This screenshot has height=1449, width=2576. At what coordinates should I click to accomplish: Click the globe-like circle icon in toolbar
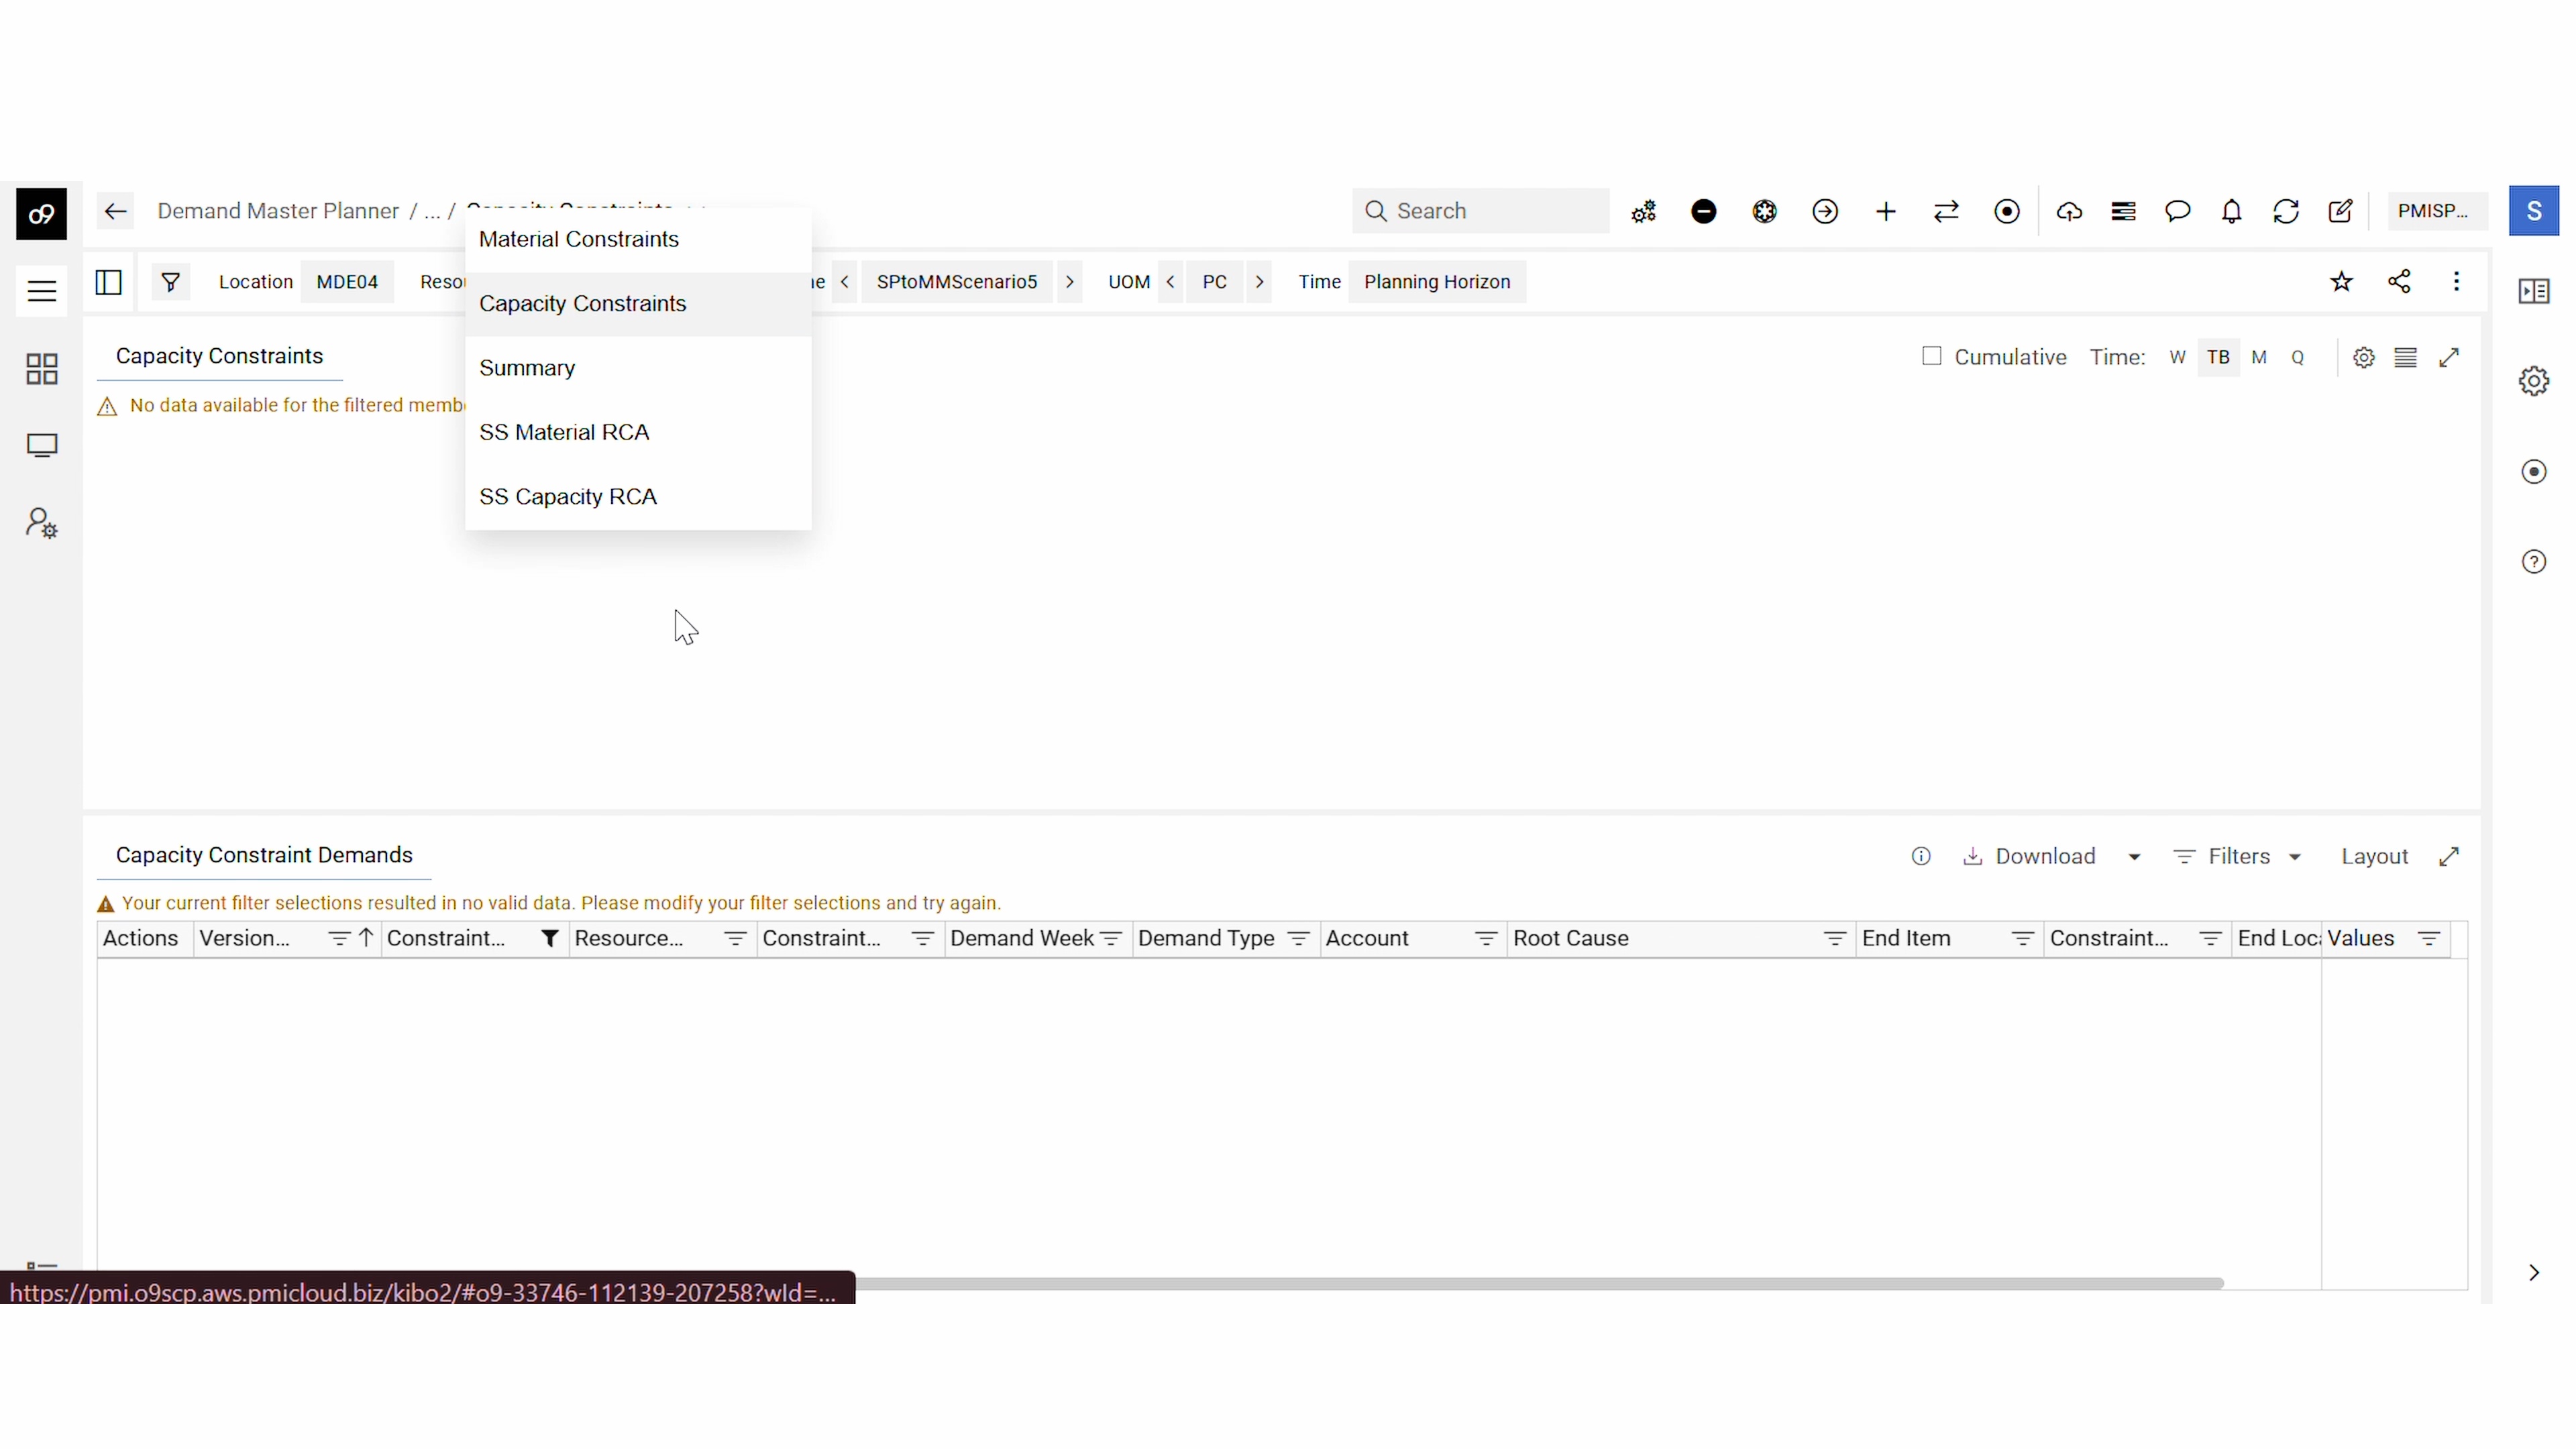pyautogui.click(x=1765, y=211)
